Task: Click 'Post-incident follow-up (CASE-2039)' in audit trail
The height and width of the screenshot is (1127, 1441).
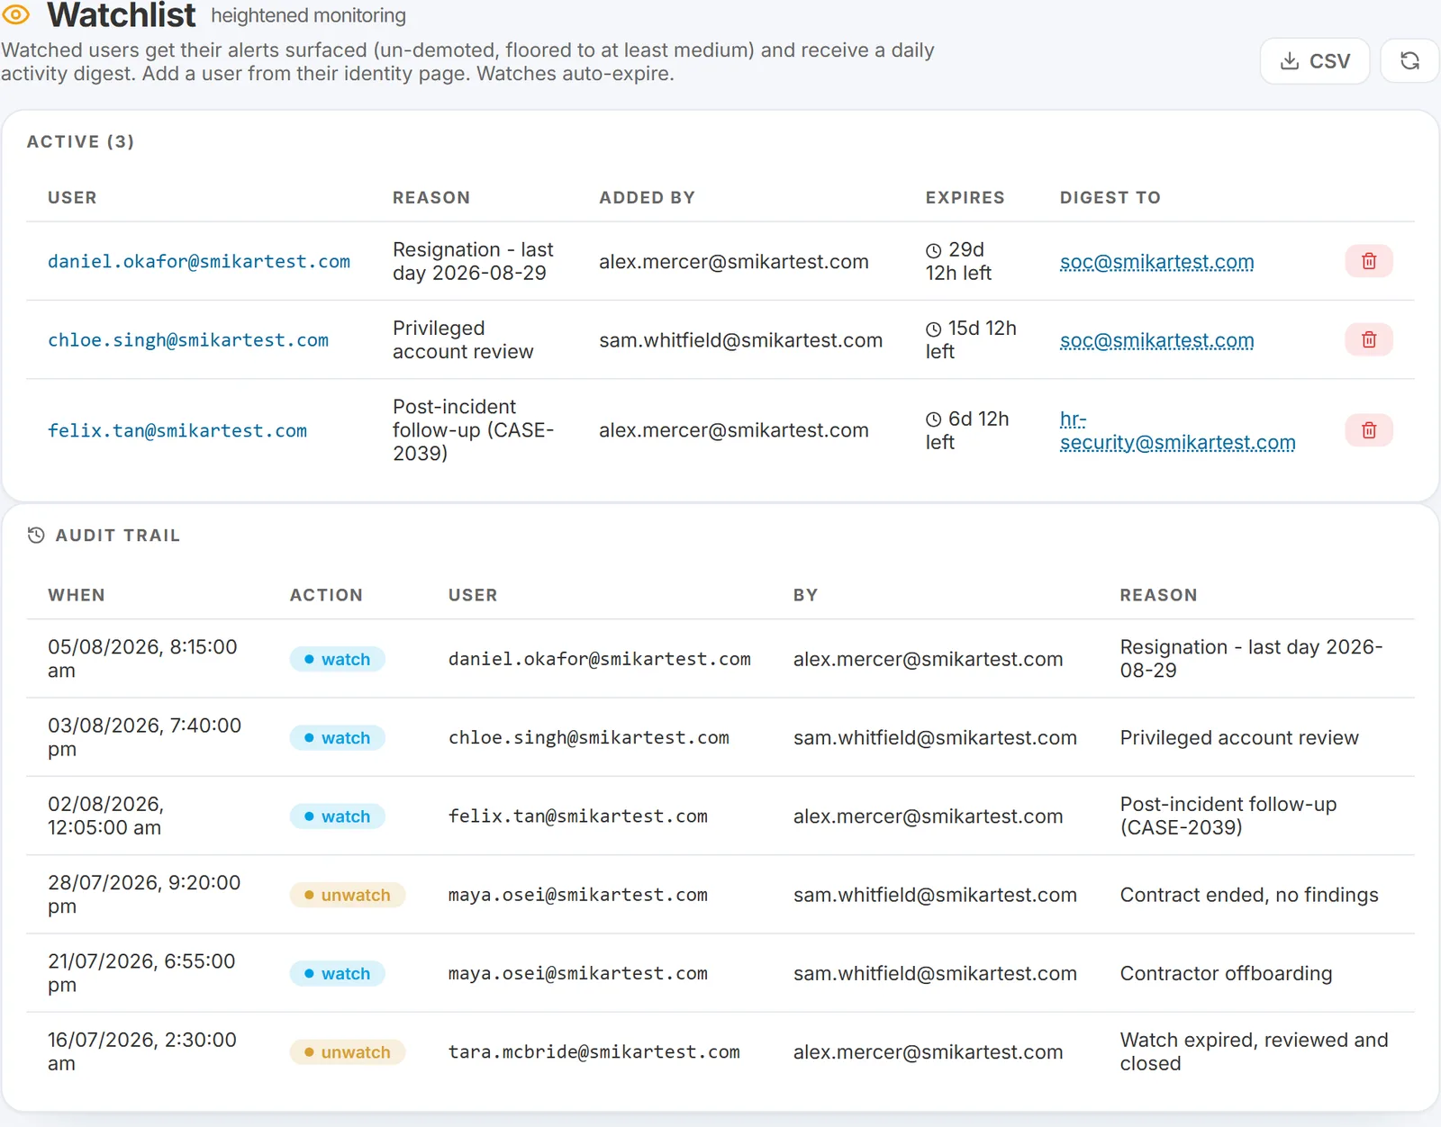Action: coord(1228,816)
